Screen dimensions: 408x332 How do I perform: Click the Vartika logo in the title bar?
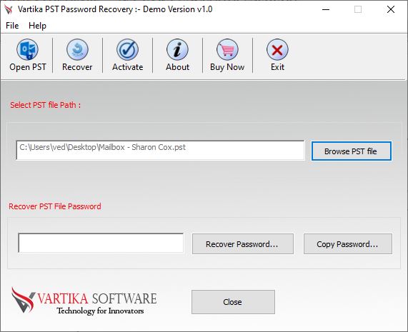[x=9, y=9]
